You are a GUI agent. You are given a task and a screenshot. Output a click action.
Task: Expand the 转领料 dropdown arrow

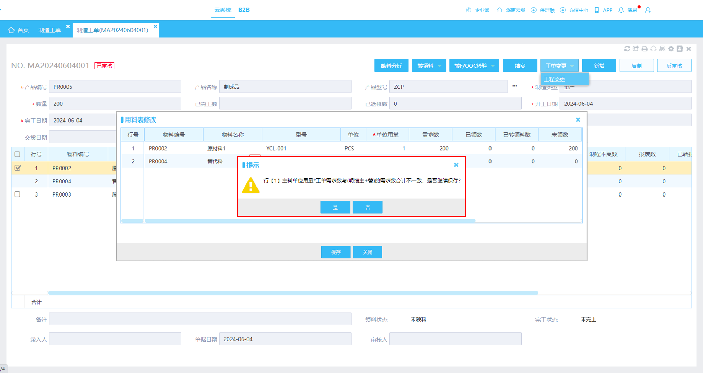point(440,66)
